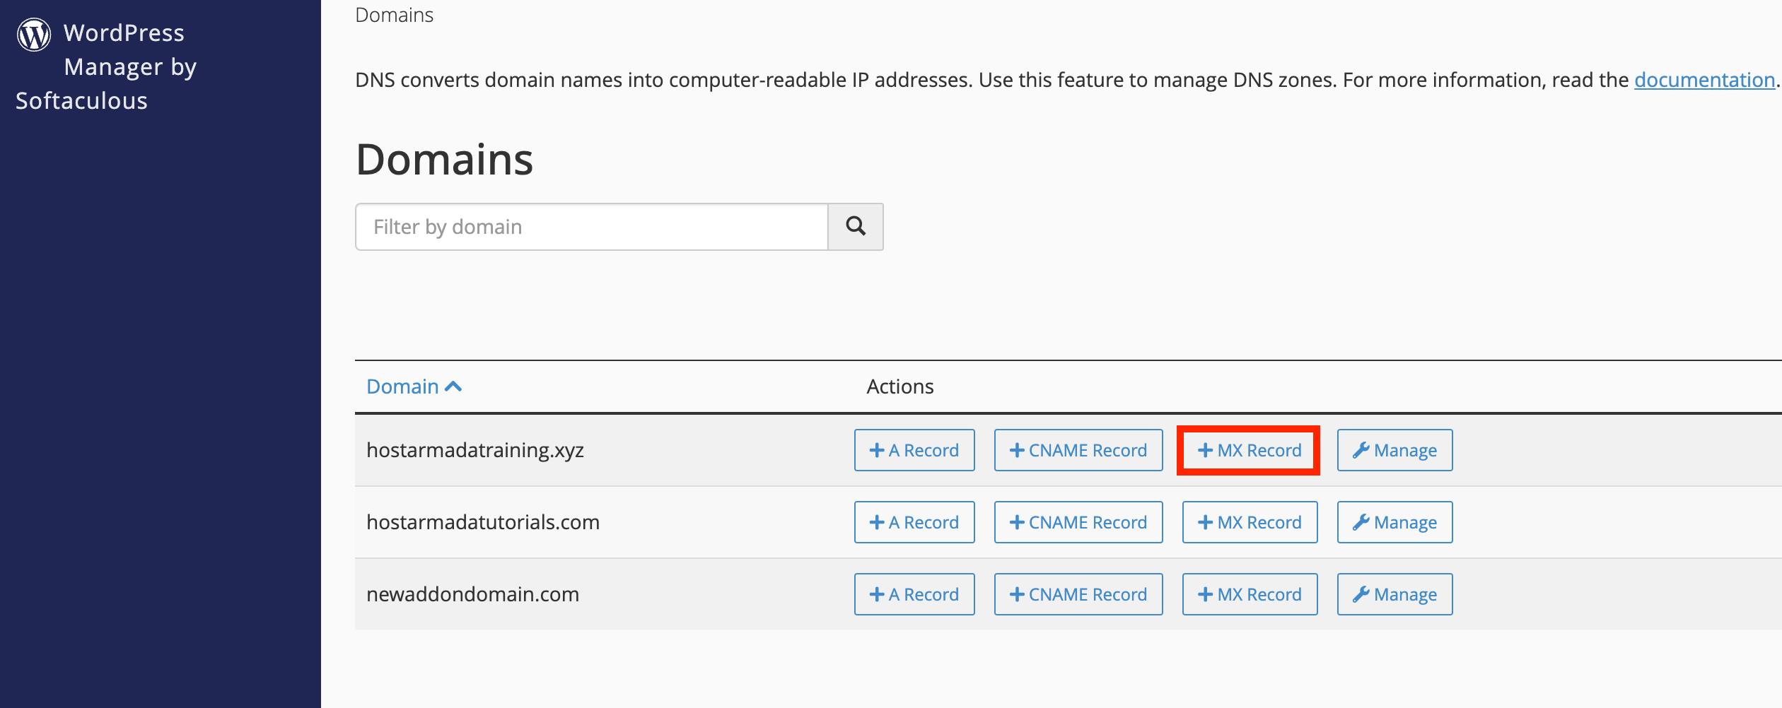Click the Domains breadcrumb text
This screenshot has width=1782, height=708.
394,15
